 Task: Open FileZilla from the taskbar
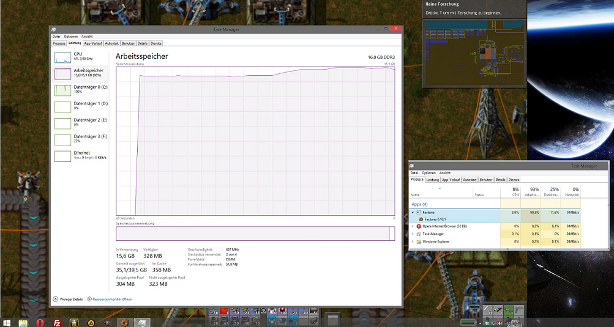[x=57, y=323]
